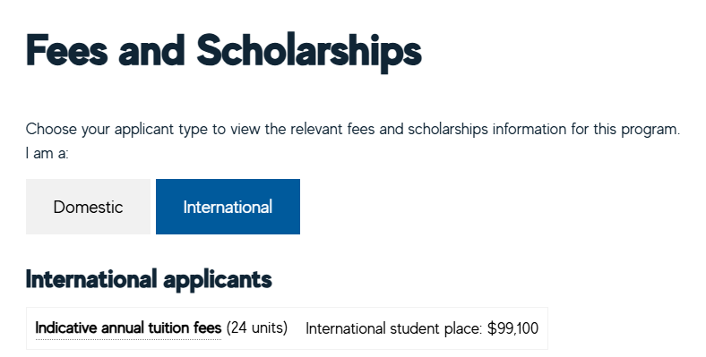Screen dimensions: 706x357
Task: Click the word 'International' in the subheading
Action: click(92, 279)
